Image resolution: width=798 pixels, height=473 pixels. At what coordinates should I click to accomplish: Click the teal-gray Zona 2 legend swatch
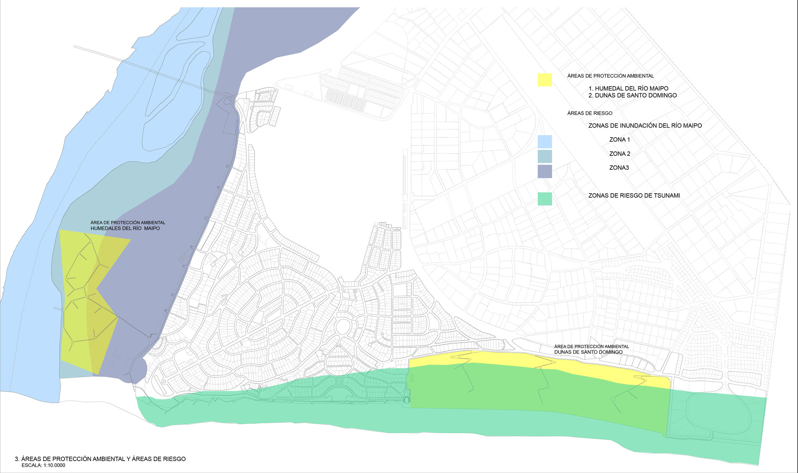pos(545,156)
